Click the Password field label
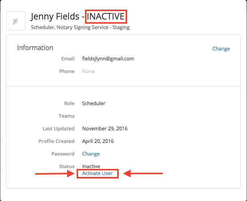Screen dimensions: 247x201 (x=63, y=154)
